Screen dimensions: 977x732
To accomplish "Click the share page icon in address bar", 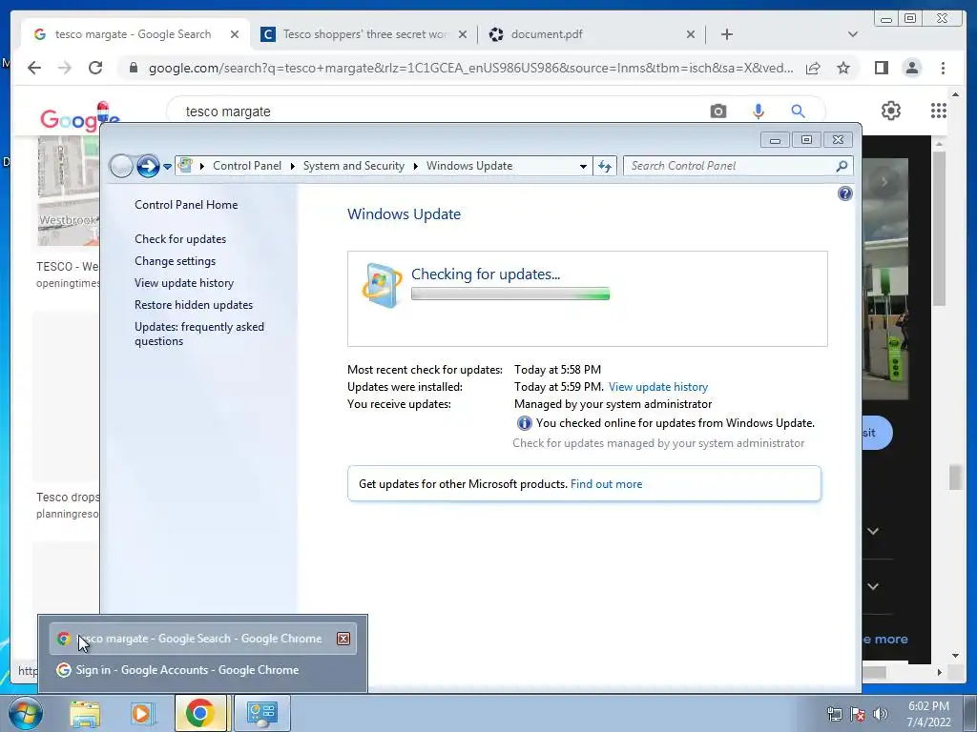I will [813, 68].
